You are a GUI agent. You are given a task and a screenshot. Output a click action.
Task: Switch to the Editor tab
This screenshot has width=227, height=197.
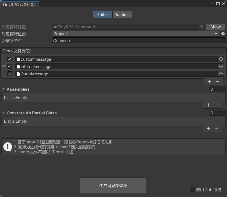click(x=103, y=15)
